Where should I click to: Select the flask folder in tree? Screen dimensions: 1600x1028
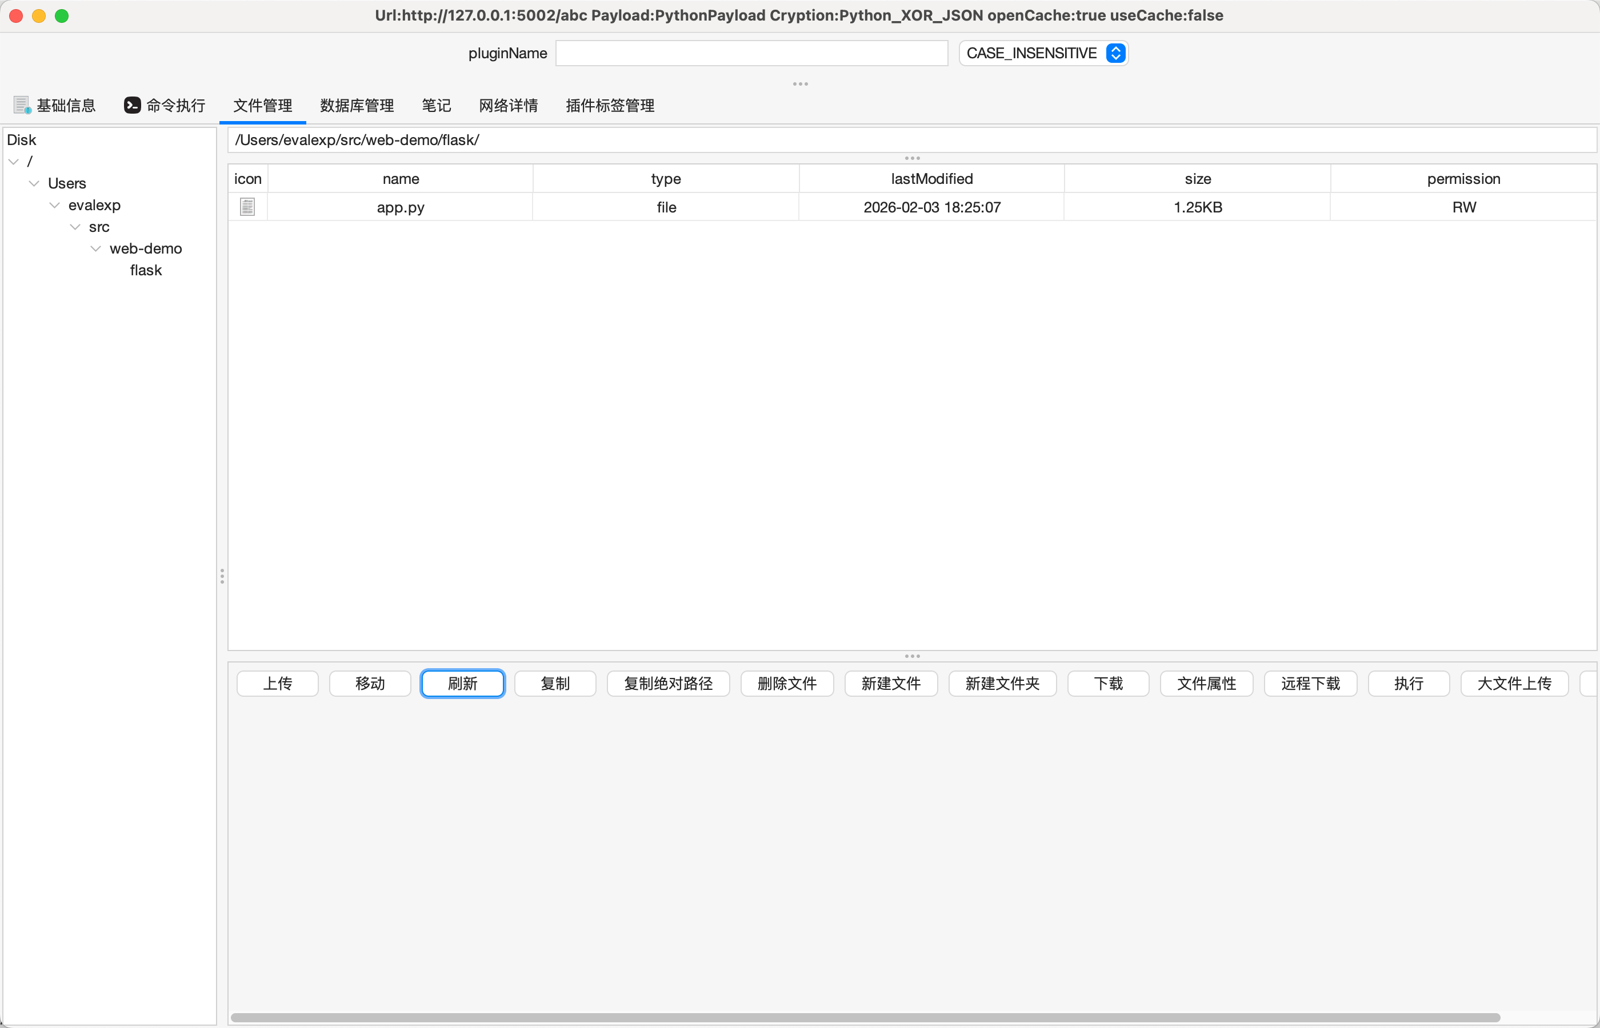(x=146, y=270)
